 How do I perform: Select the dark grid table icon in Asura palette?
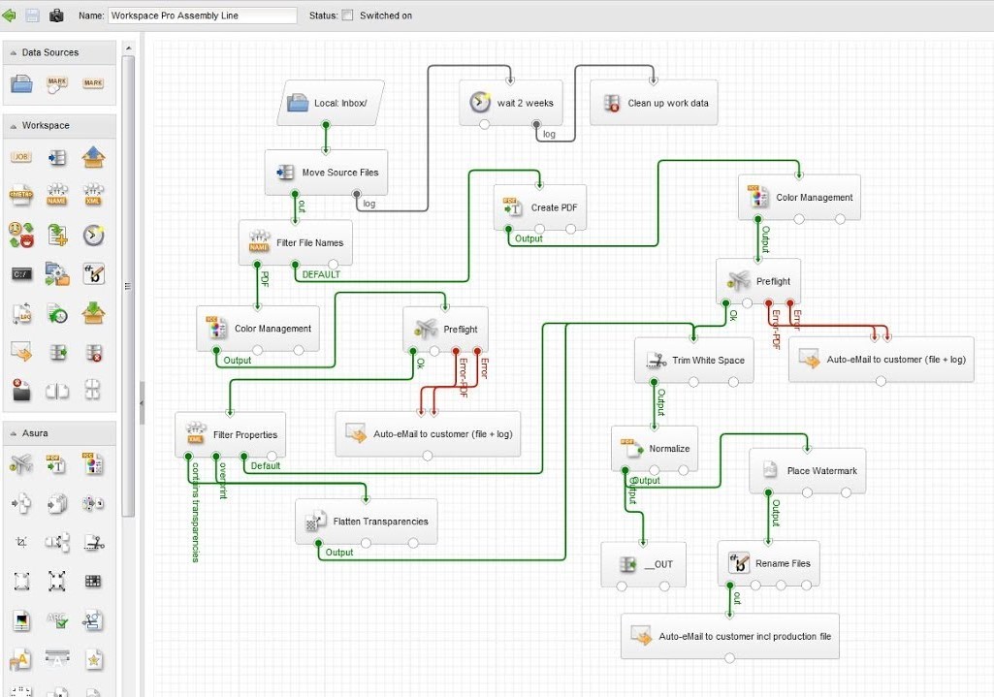(x=93, y=581)
